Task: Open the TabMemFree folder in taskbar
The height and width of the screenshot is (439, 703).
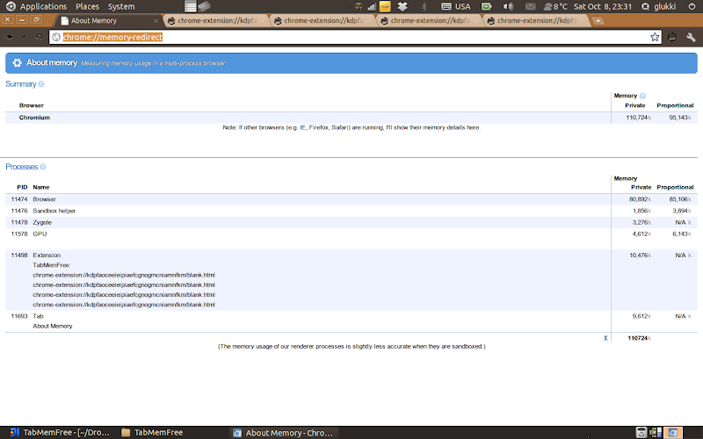Action: (152, 432)
